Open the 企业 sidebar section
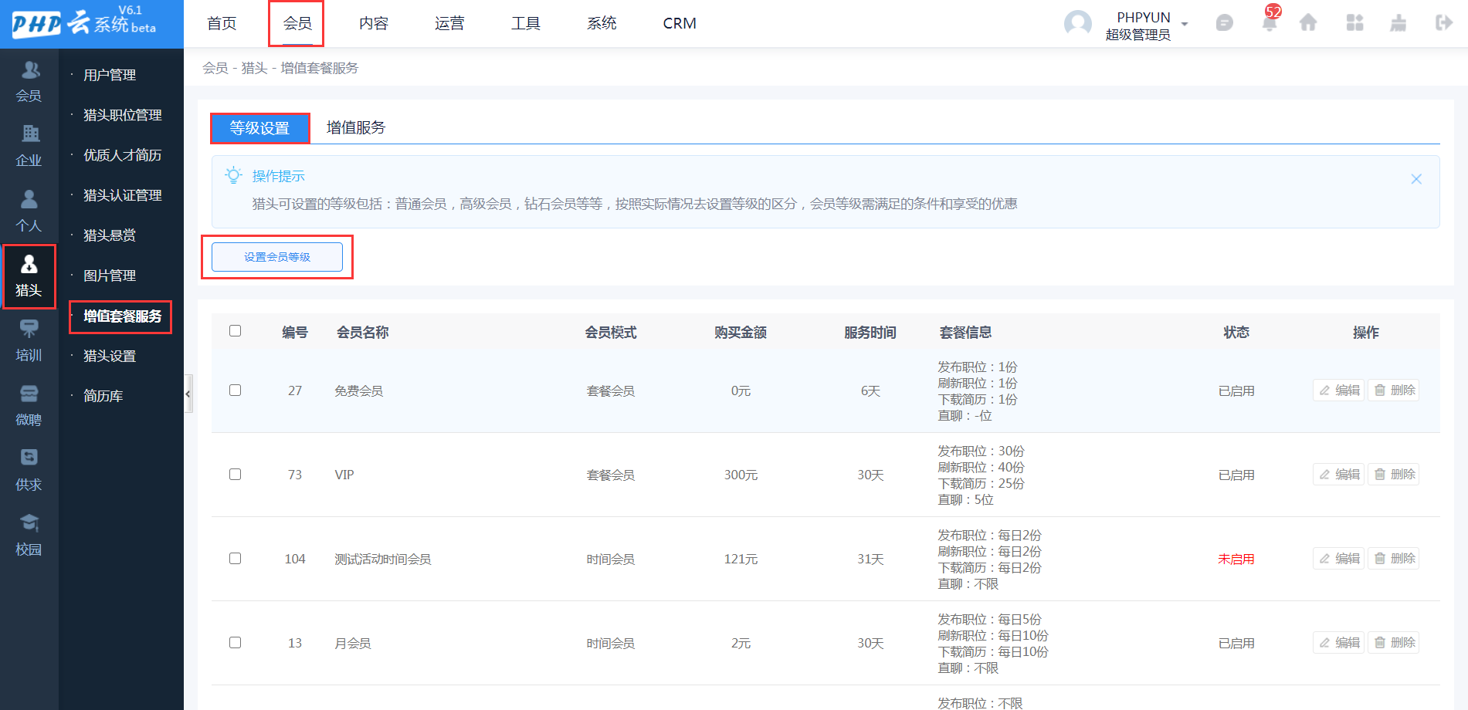1468x710 pixels. [29, 146]
